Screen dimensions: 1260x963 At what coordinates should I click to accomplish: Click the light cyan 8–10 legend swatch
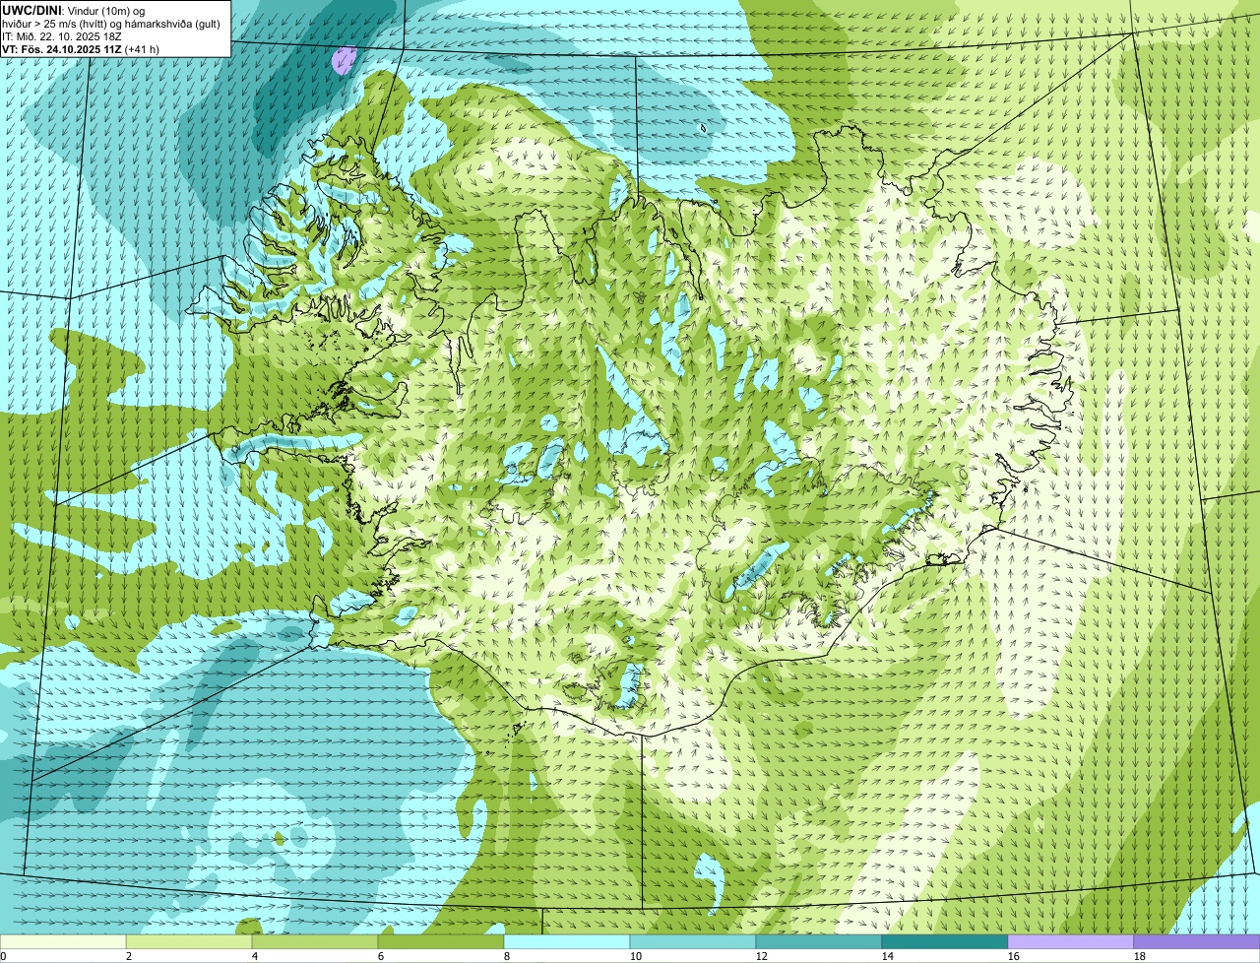coord(567,942)
